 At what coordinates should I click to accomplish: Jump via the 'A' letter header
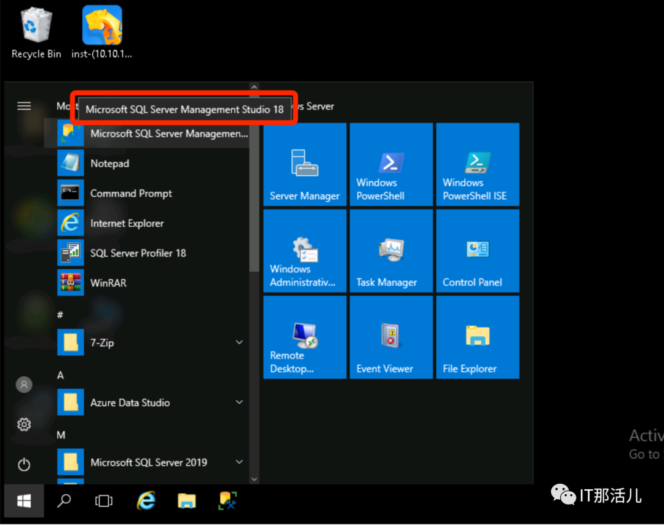coord(60,375)
